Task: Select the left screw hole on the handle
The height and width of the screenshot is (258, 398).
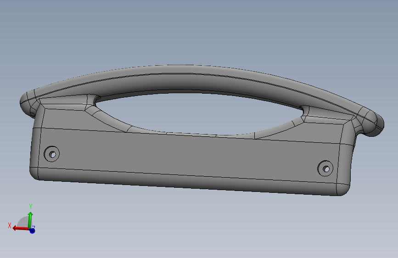Action: coord(52,154)
